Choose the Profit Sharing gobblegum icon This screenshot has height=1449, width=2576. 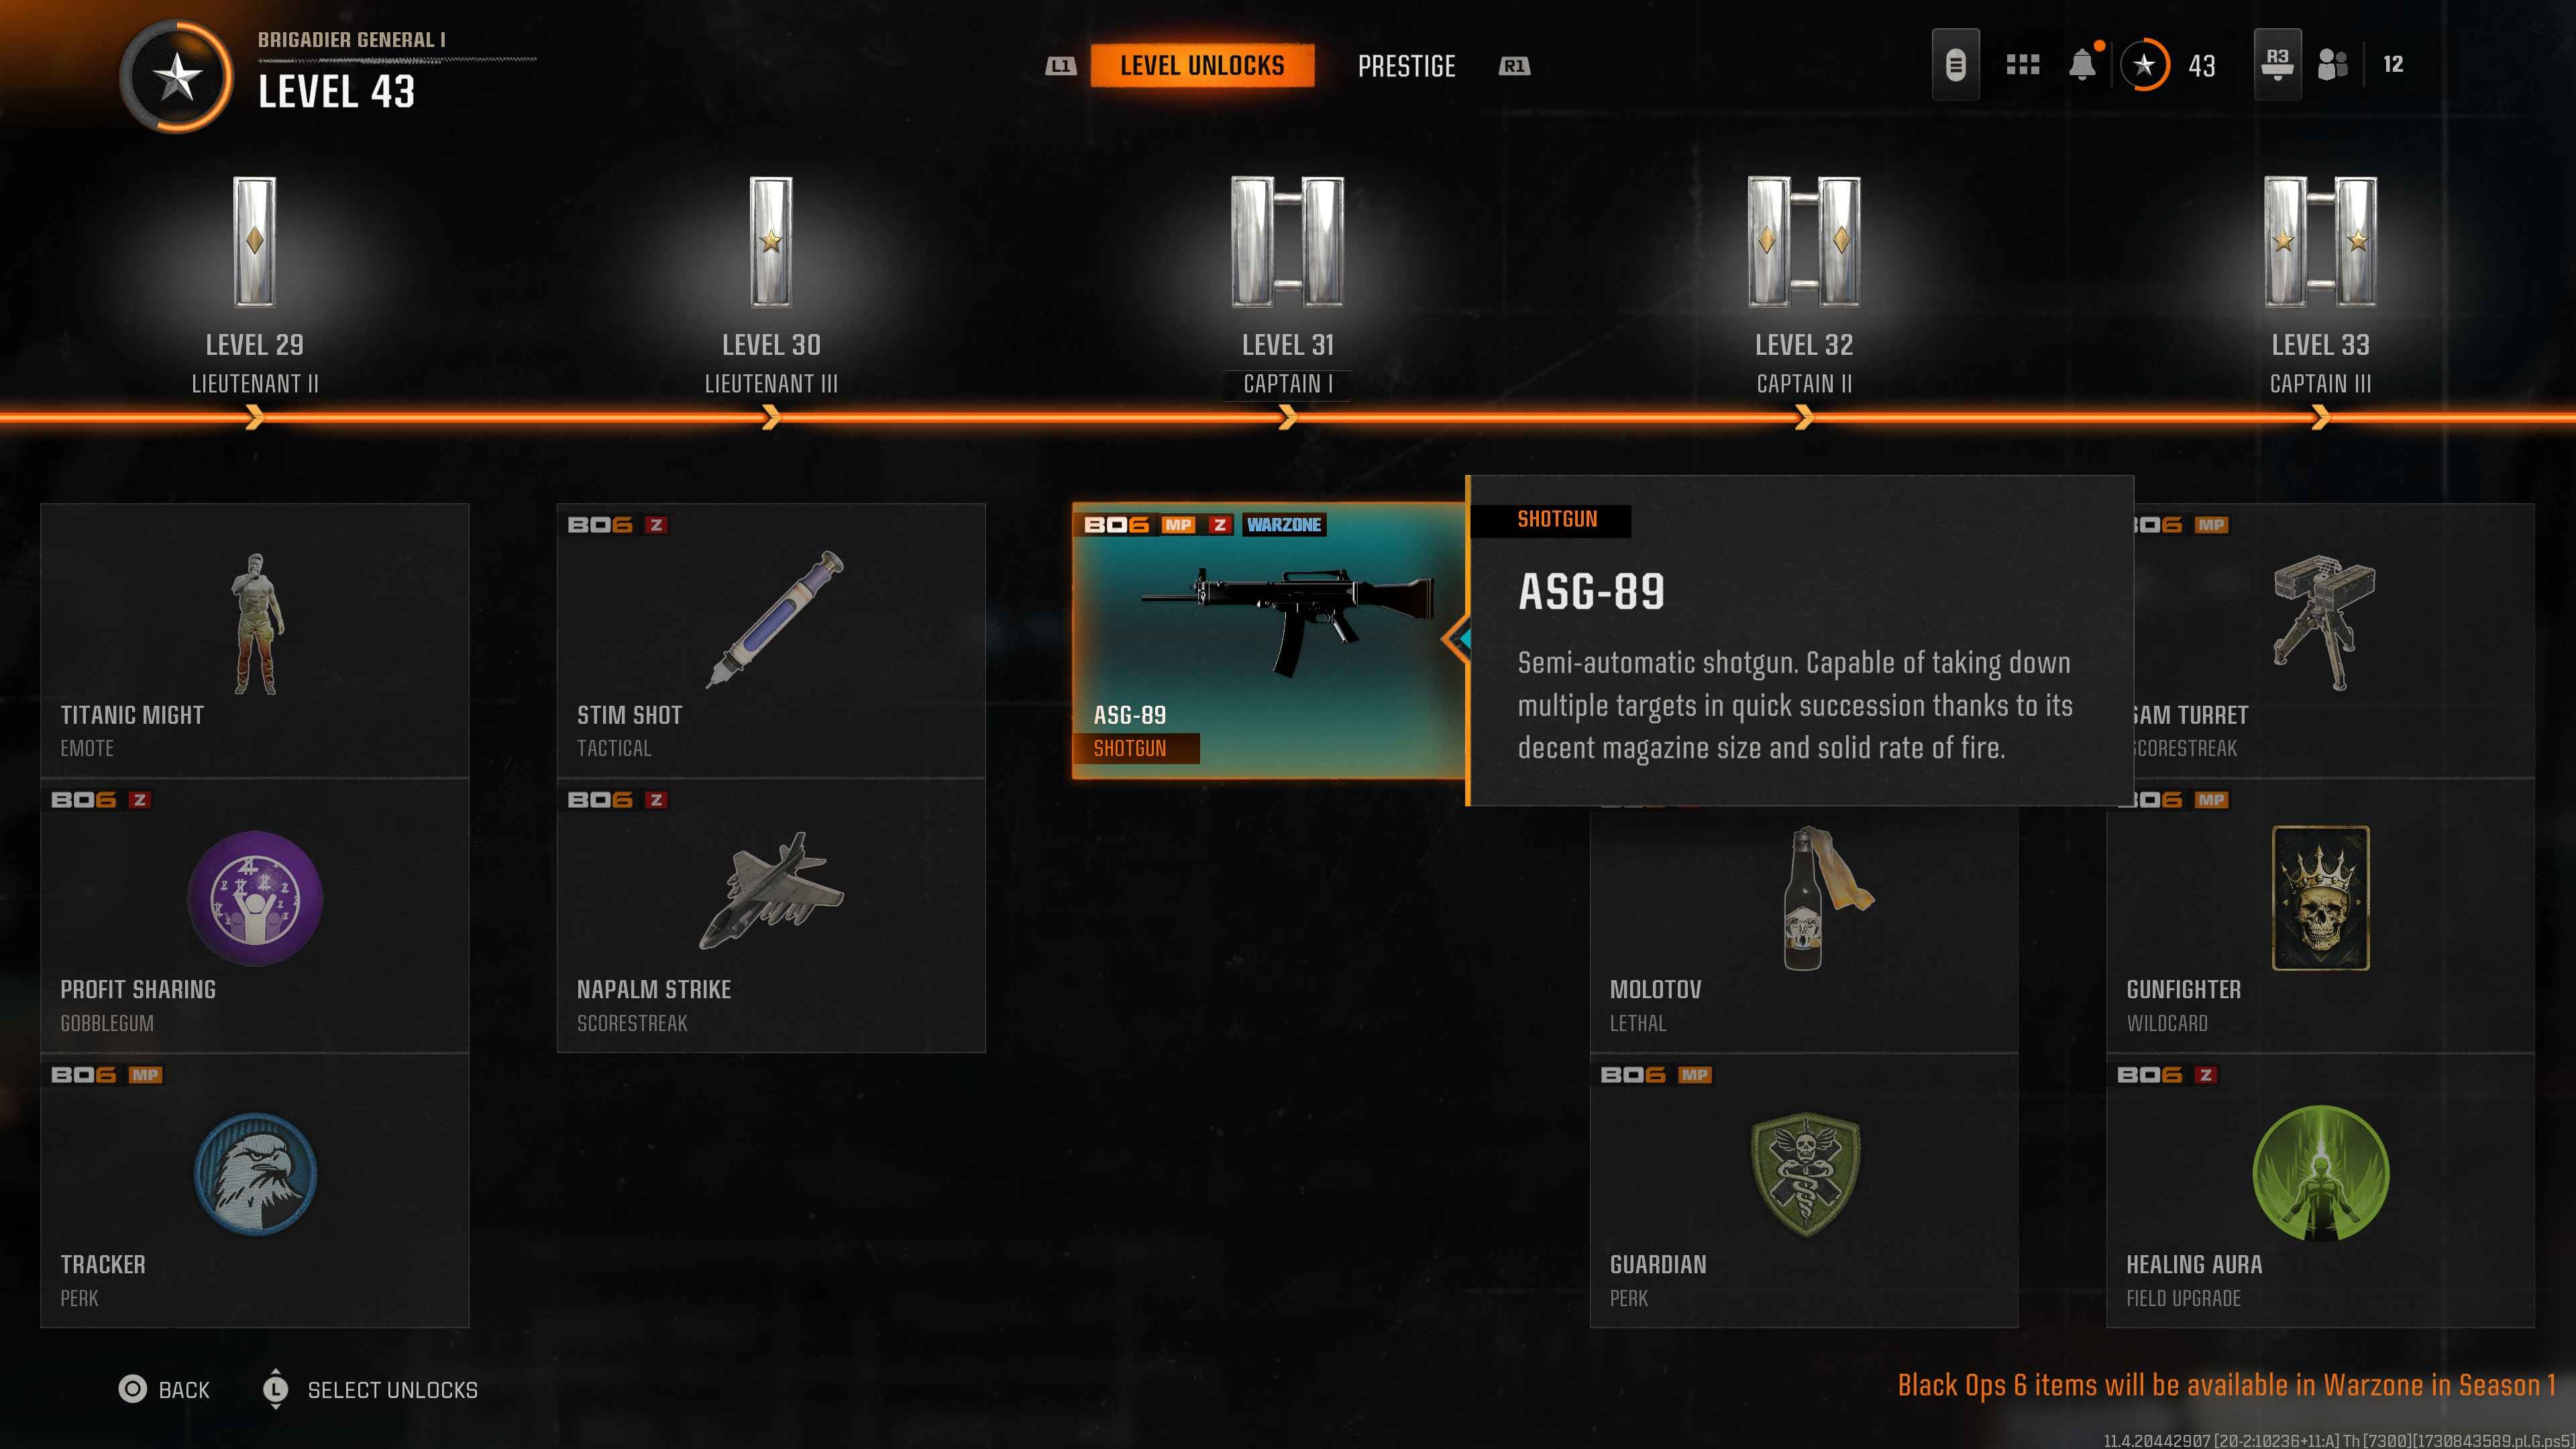[x=255, y=897]
